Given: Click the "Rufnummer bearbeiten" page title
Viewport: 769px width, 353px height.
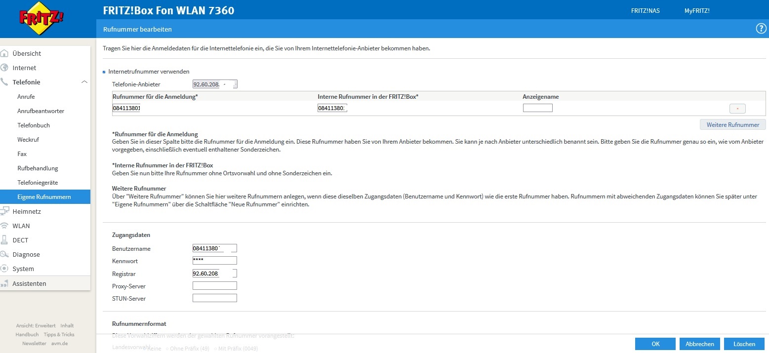Looking at the screenshot, I should point(137,30).
